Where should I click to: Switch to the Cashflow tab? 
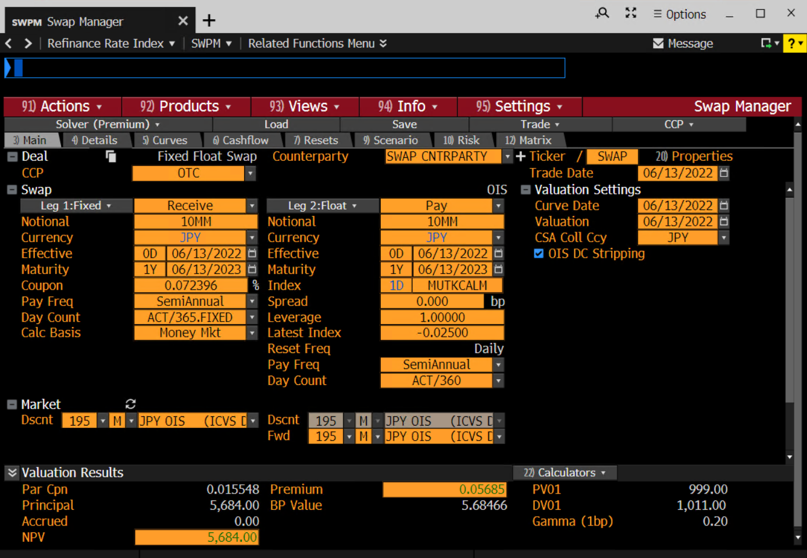point(241,141)
